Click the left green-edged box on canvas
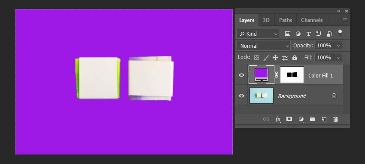Viewport: 365px width, 164px height. click(98, 78)
